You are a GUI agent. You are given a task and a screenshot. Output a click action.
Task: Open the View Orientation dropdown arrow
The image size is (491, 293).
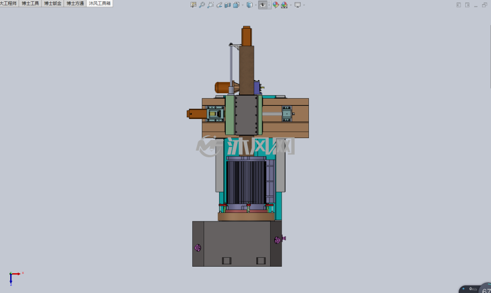243,5
